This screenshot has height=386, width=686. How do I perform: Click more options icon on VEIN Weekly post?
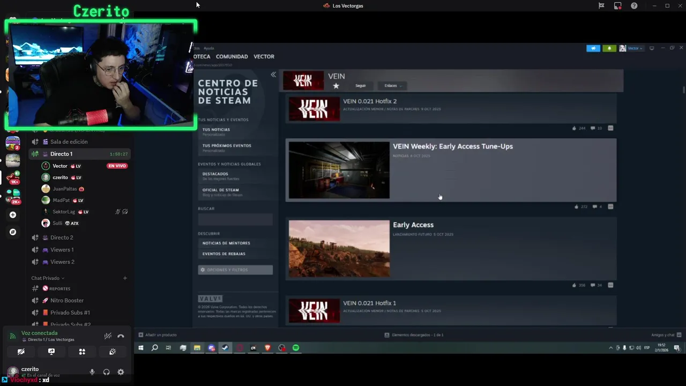(x=610, y=206)
